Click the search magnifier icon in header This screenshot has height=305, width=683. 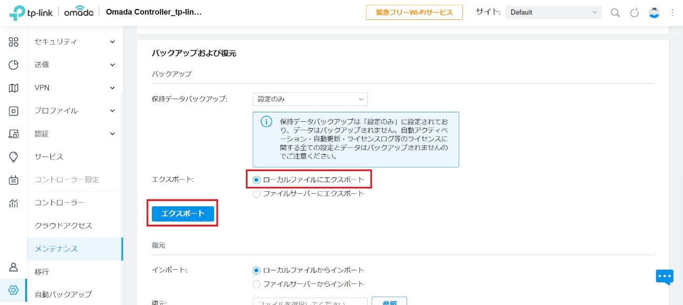615,13
